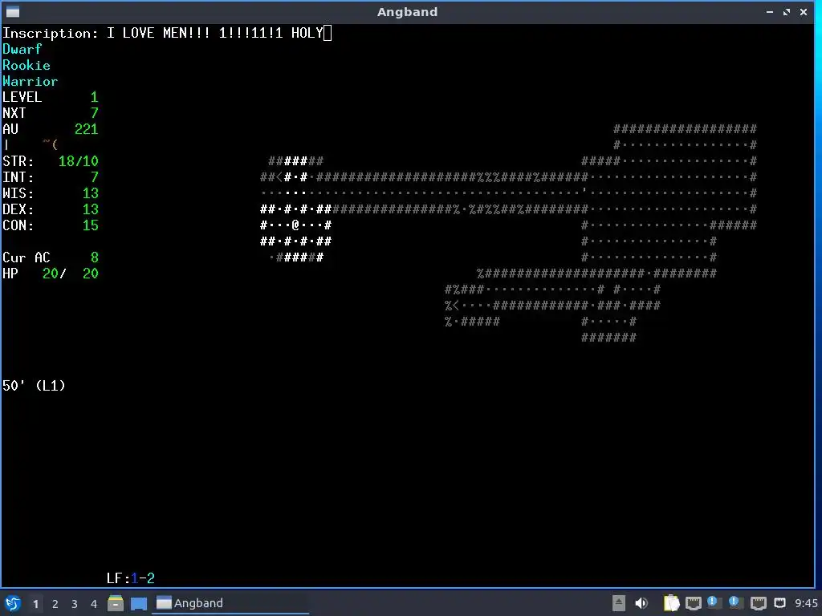Viewport: 822px width, 616px height.
Task: Click the 9:45 clock in the tray
Action: pos(806,603)
